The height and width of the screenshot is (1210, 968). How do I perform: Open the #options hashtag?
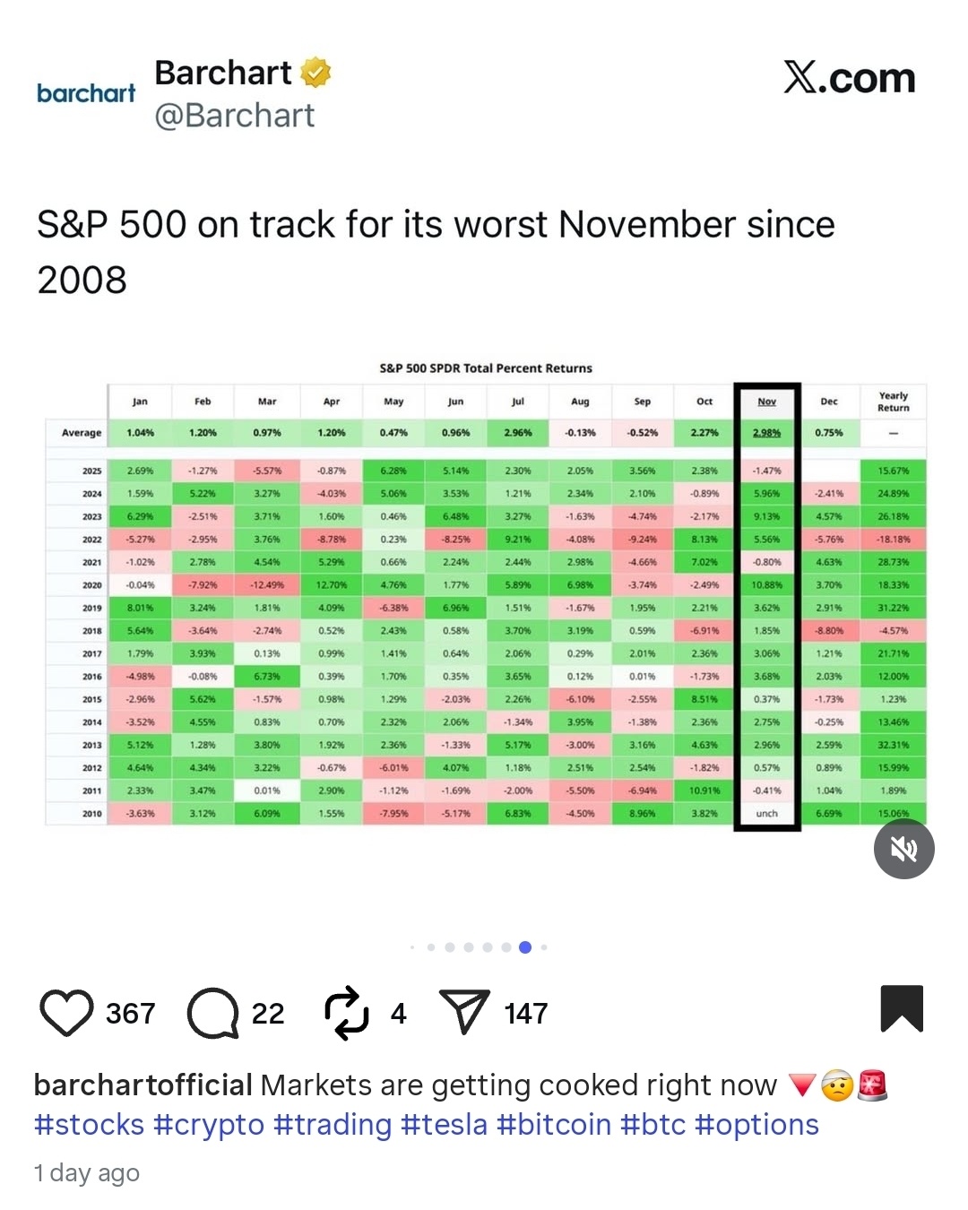click(757, 1125)
